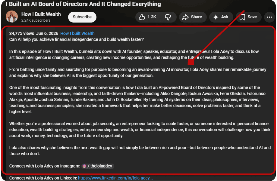Ask AI about this video

click(221, 17)
